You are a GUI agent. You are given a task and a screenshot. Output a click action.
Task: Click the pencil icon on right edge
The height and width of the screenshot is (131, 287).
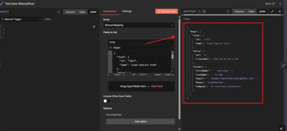tap(284, 65)
